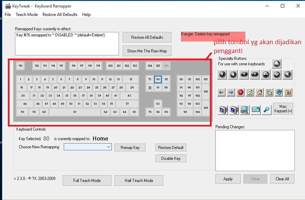Viewport: 305px width, 200px height.
Task: Select key 61 spacebar on the map
Action: (75, 112)
